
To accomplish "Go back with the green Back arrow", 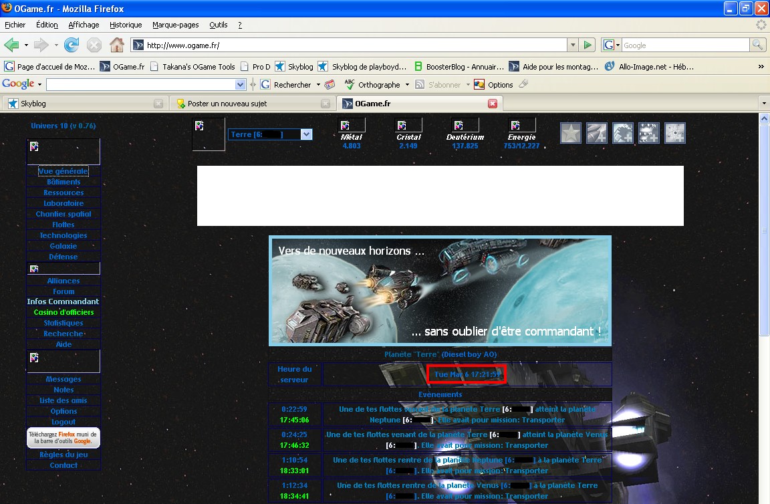I will (11, 45).
